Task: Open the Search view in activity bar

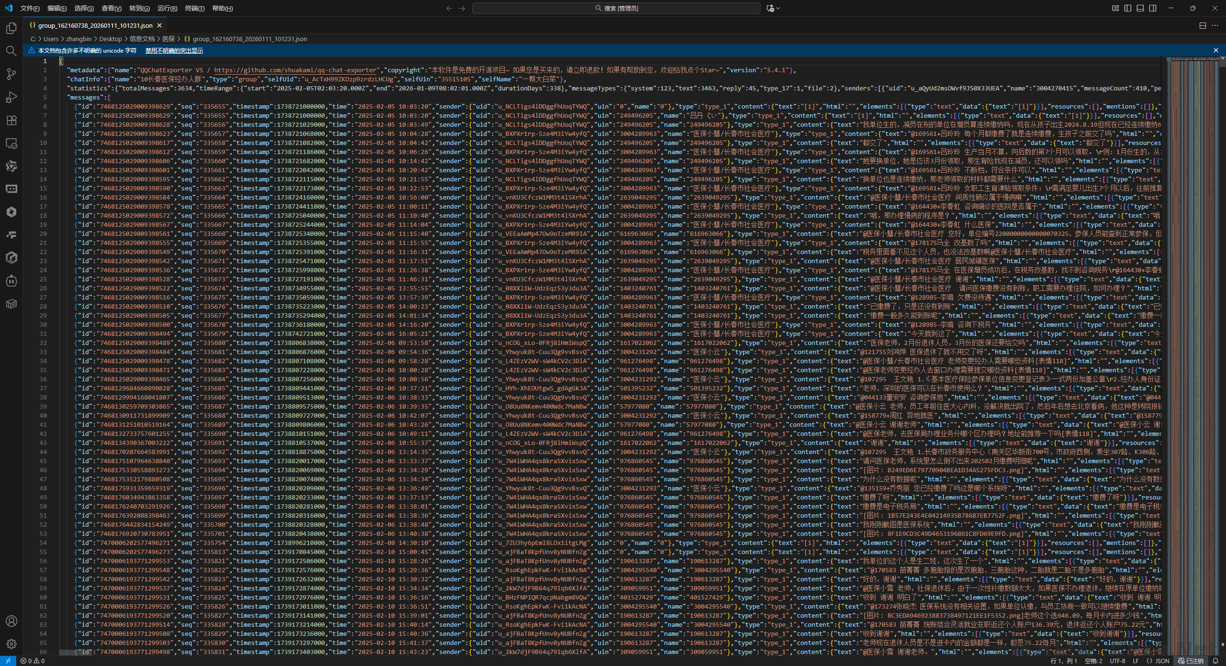Action: [11, 51]
